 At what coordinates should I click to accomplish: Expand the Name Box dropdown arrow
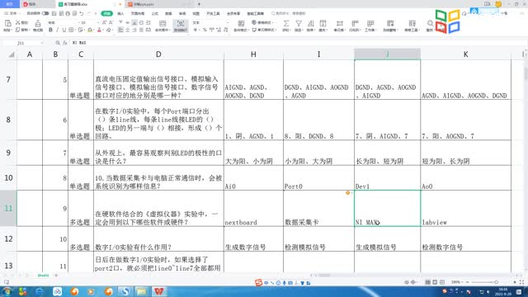[41, 43]
